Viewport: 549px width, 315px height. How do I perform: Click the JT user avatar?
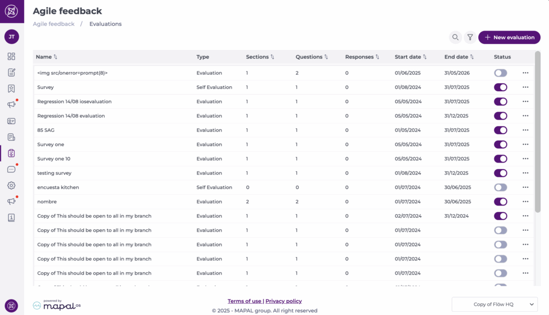tap(12, 36)
